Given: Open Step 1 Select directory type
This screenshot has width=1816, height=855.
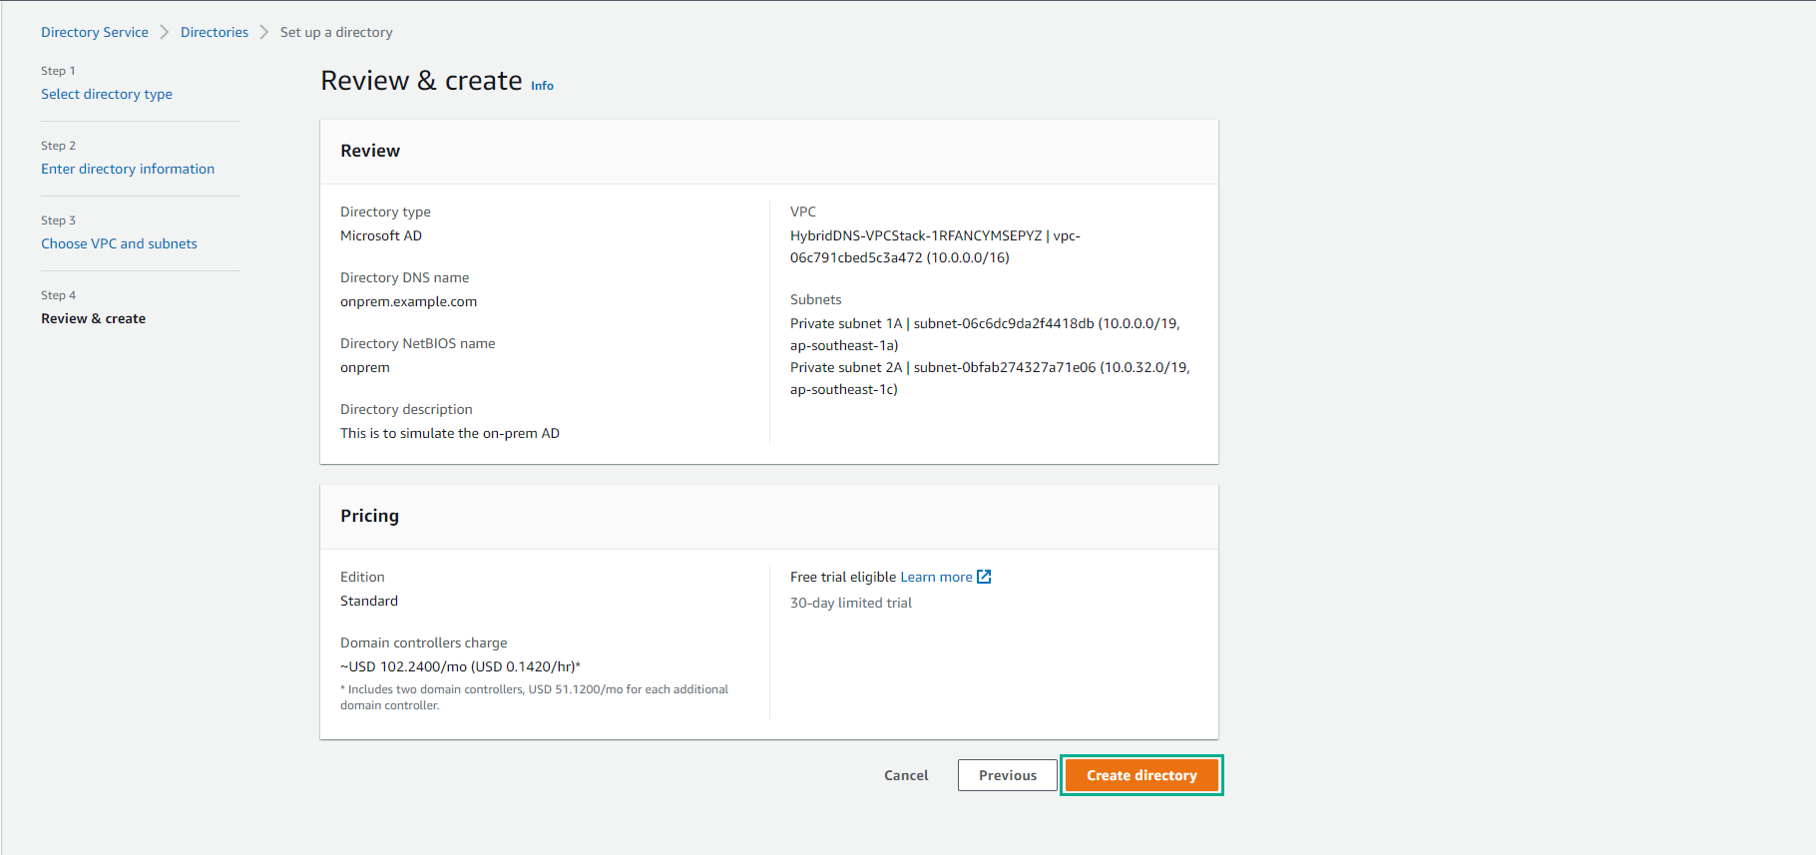Looking at the screenshot, I should pyautogui.click(x=107, y=94).
